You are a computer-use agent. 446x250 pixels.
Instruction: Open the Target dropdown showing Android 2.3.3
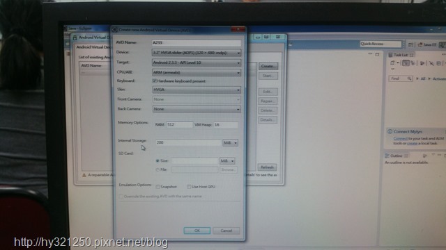(x=197, y=62)
